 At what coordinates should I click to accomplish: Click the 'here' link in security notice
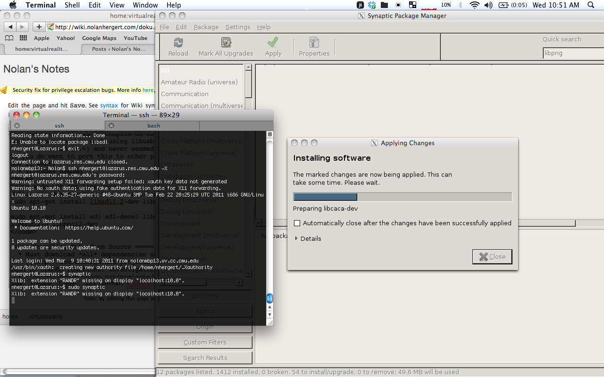148,90
